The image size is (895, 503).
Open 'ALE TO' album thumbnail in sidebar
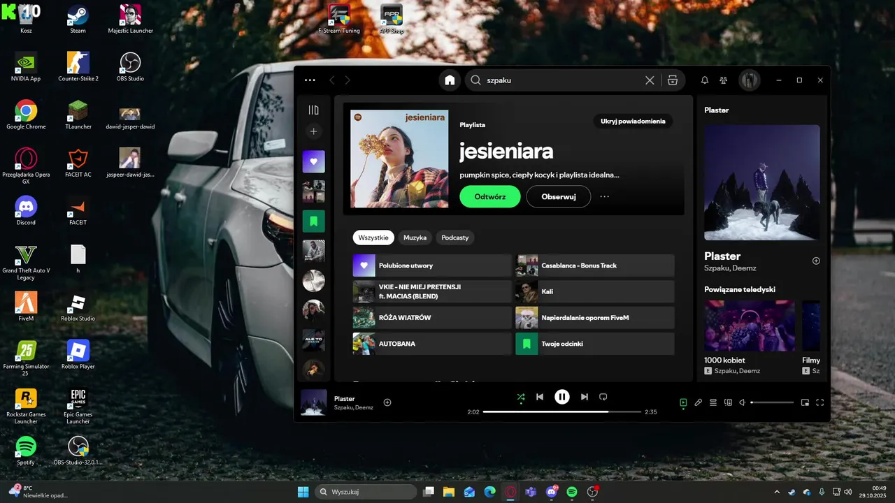(x=313, y=340)
